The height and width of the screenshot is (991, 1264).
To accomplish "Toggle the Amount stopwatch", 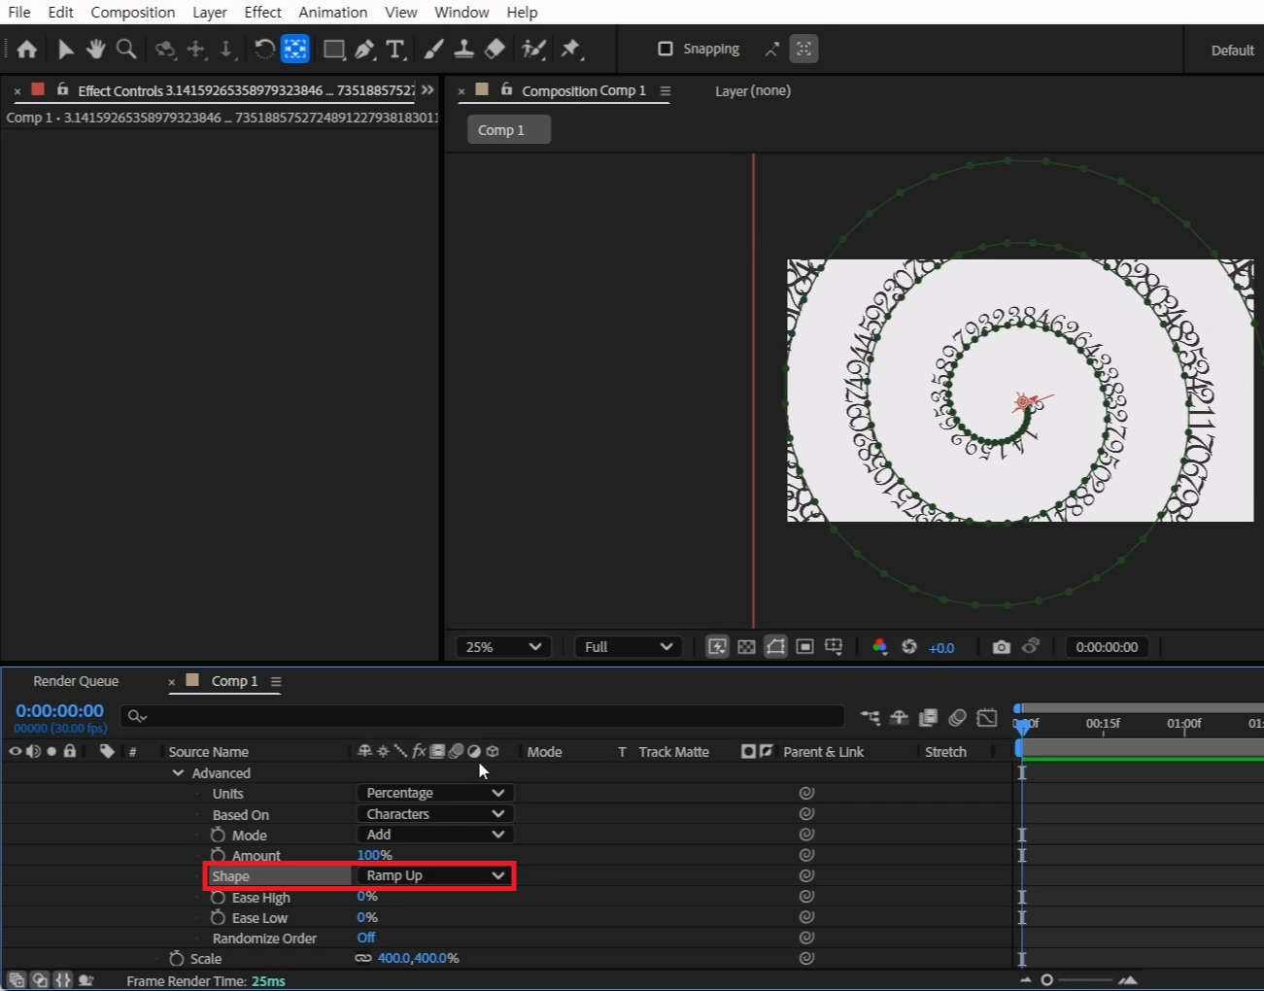I will [x=218, y=855].
